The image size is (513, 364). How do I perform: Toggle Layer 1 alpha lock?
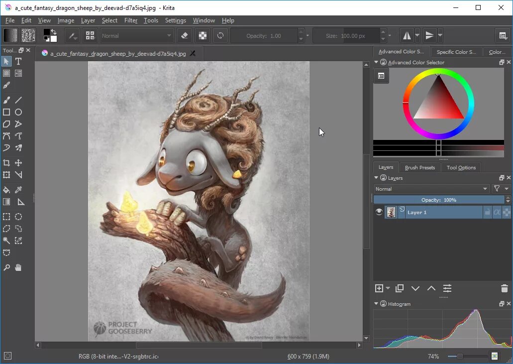pyautogui.click(x=506, y=212)
